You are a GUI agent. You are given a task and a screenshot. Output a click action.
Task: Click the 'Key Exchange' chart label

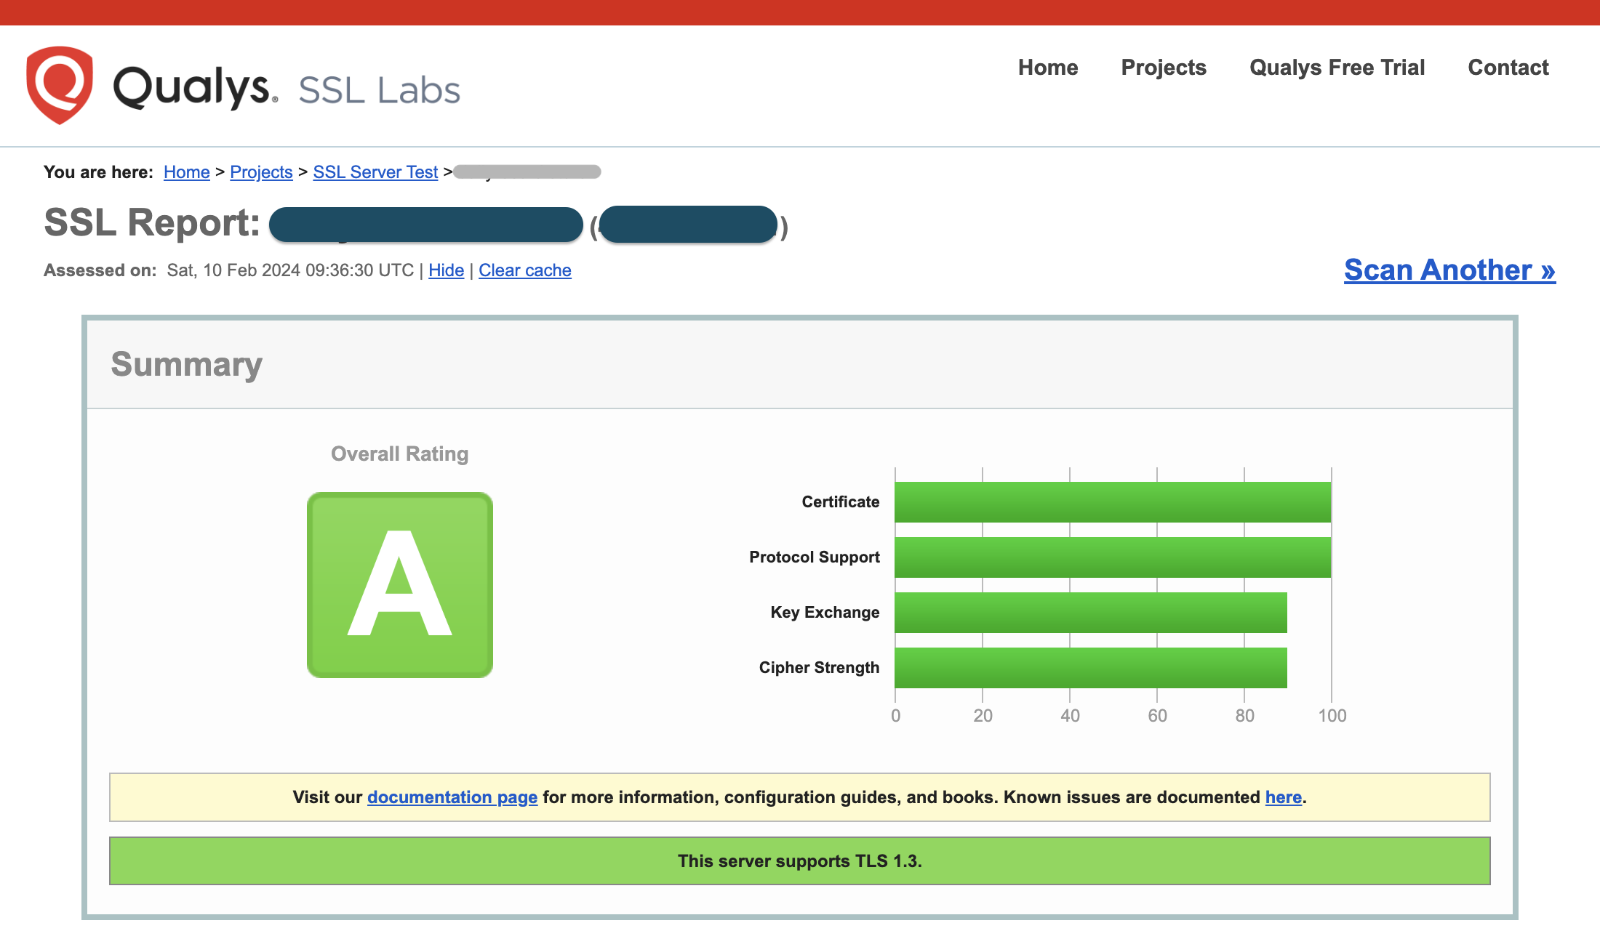point(825,613)
